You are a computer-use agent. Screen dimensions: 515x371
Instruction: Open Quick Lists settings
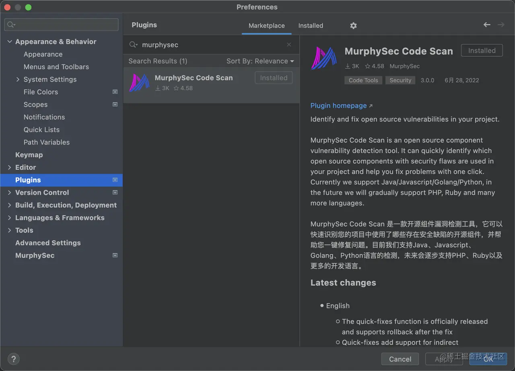(41, 130)
